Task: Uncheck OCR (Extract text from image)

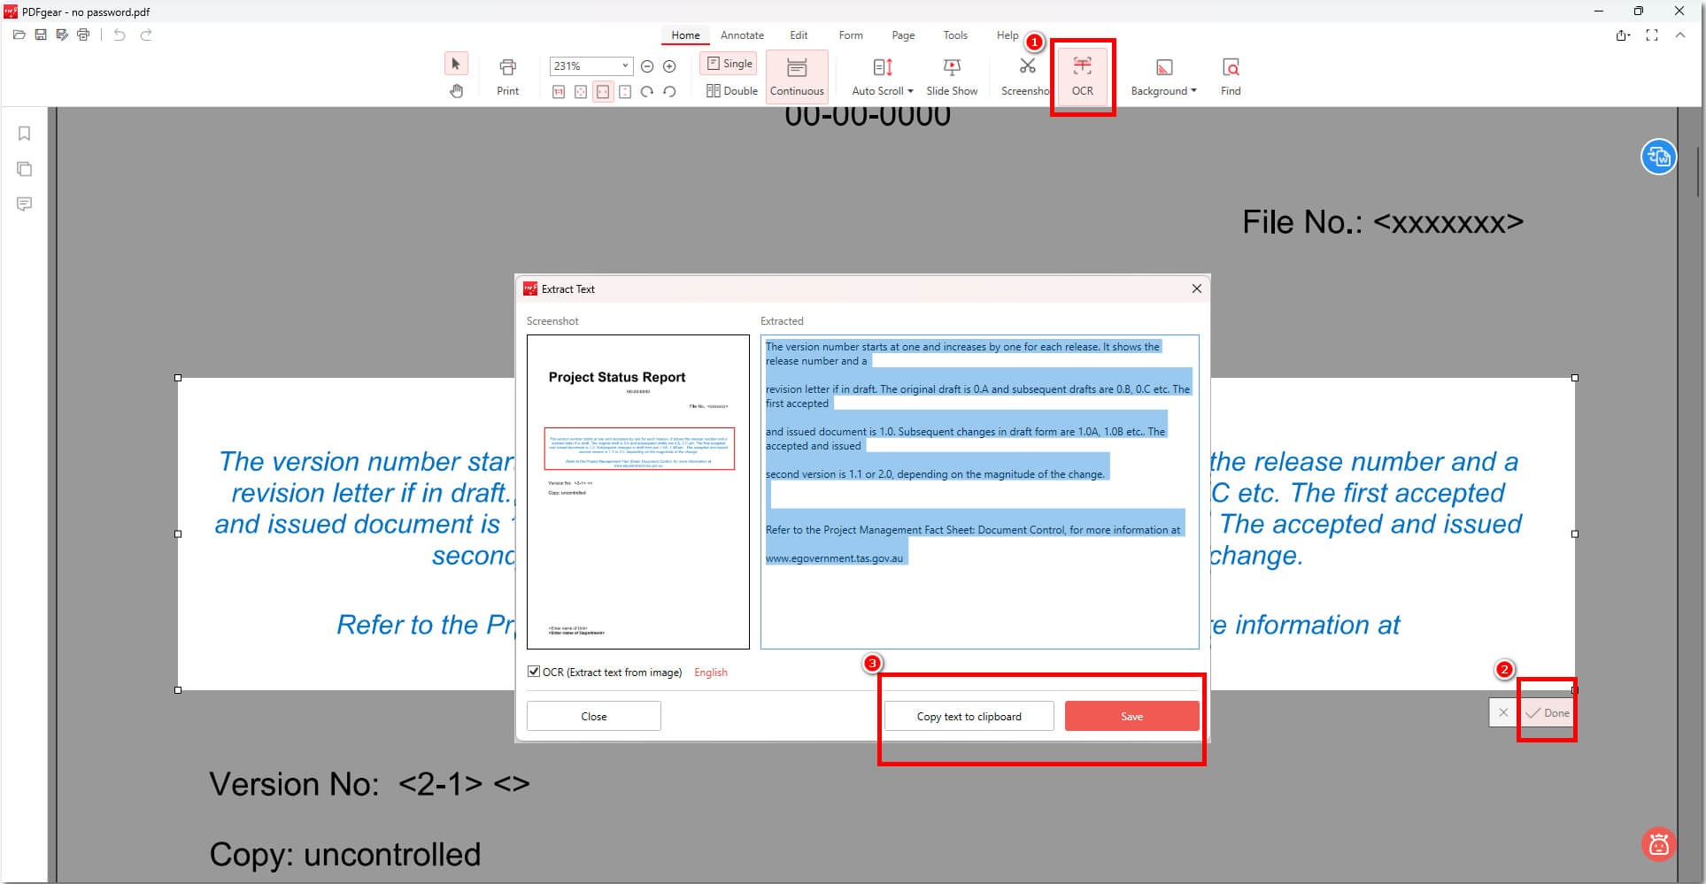Action: tap(534, 671)
